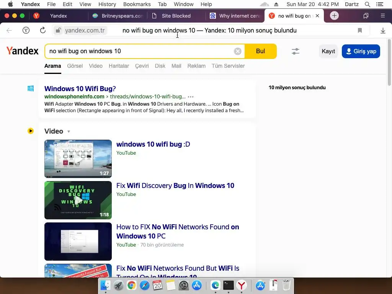
Task: Select the Mail search category
Action: click(x=176, y=66)
